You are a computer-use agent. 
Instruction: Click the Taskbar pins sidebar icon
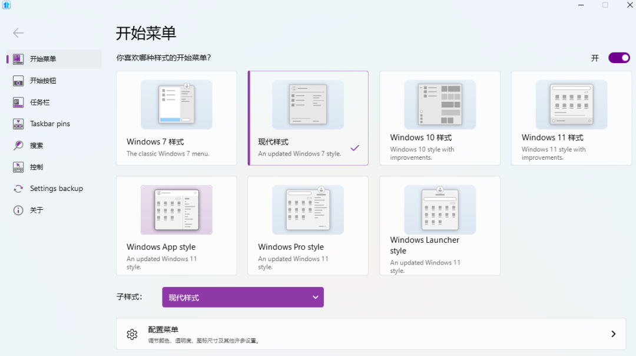click(18, 124)
